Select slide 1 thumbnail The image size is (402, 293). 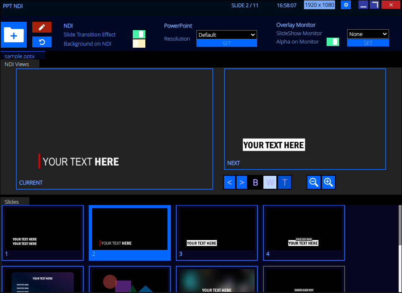(43, 233)
